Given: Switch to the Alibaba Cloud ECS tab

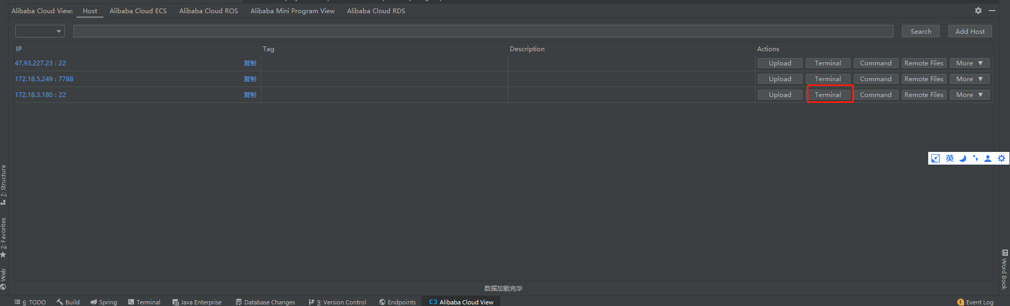Looking at the screenshot, I should 138,11.
